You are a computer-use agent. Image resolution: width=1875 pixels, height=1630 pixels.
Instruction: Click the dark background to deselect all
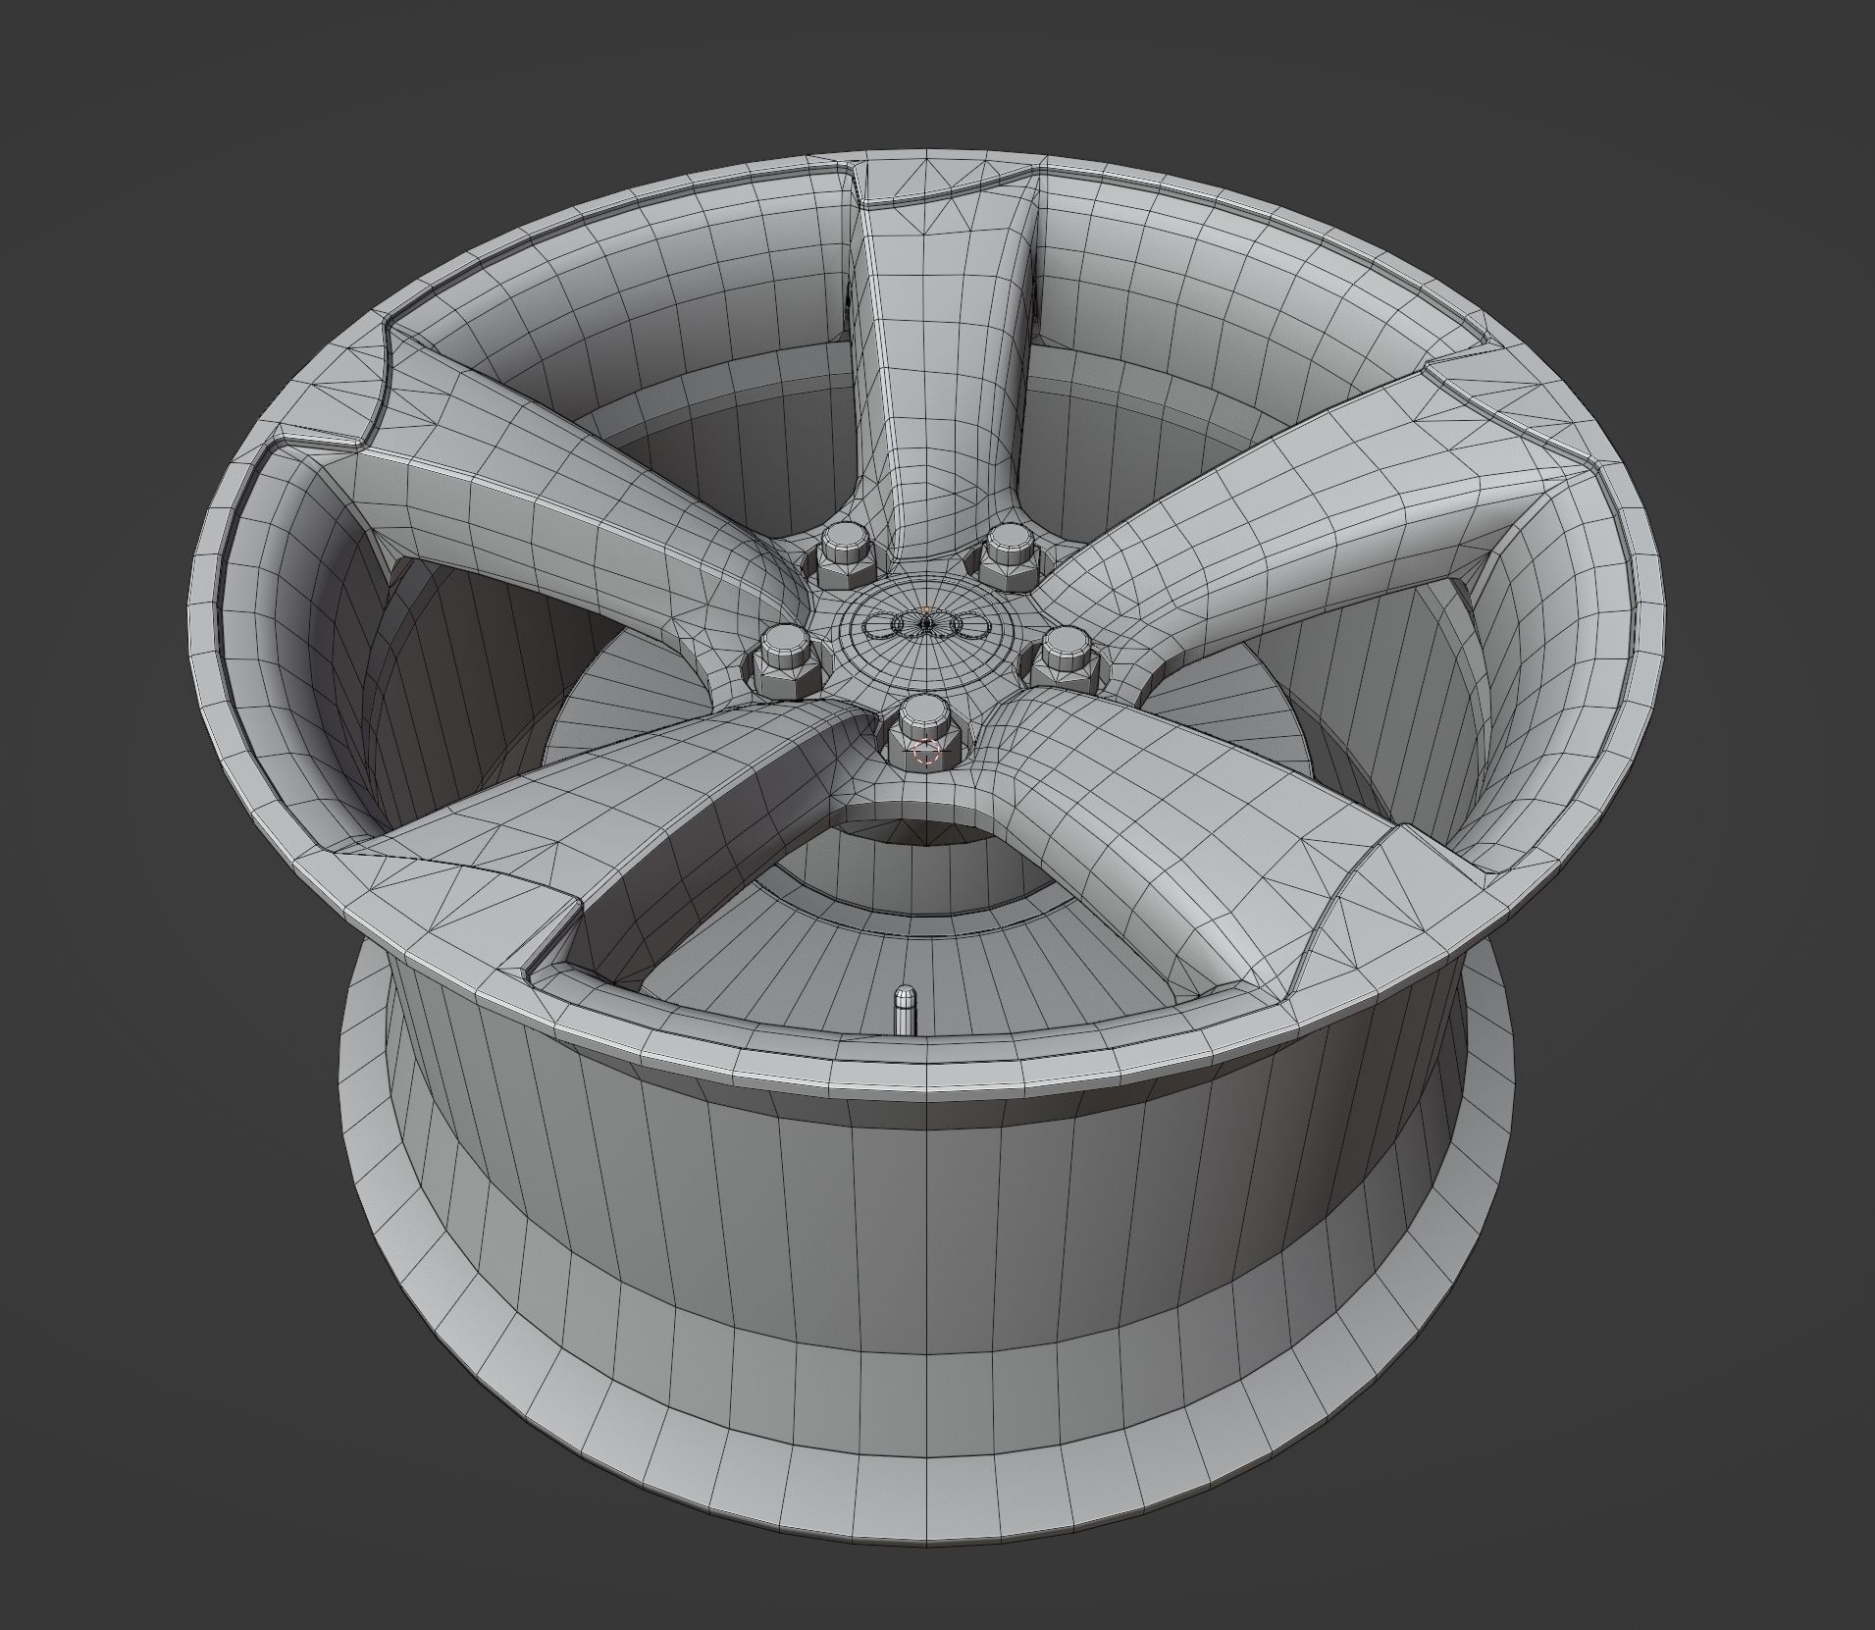pos(147,147)
